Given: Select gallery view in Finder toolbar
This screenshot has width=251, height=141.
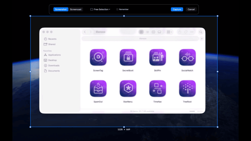Looking at the screenshot, I should [159, 32].
